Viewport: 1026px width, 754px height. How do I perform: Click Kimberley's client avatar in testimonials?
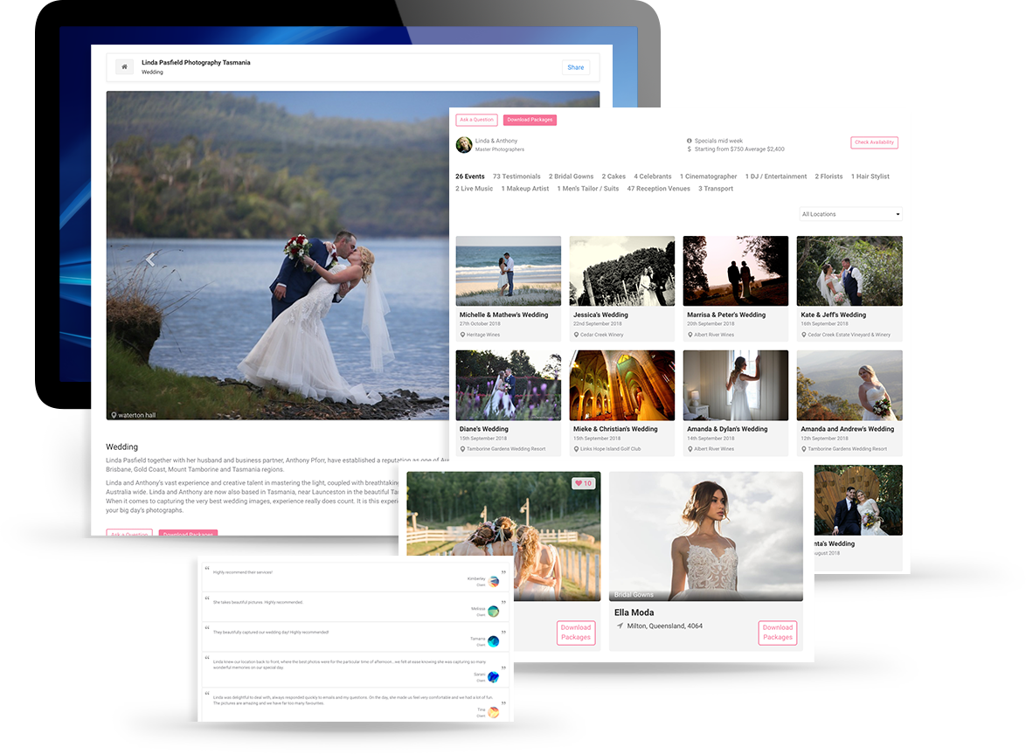(x=494, y=581)
